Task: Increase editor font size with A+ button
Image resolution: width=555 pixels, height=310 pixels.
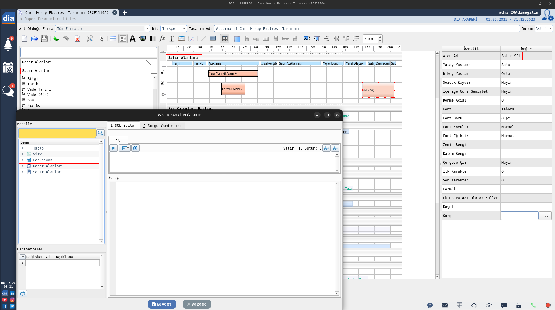Action: click(326, 148)
